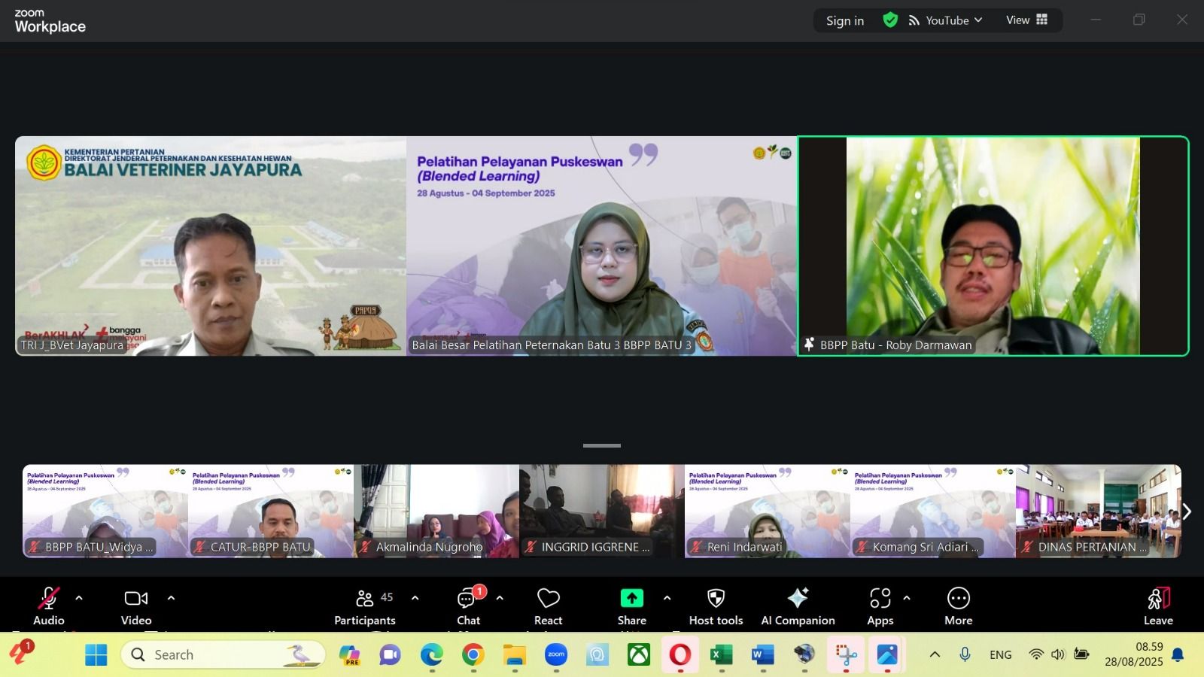1204x677 pixels.
Task: Expand the Apps options arrow
Action: point(907,598)
